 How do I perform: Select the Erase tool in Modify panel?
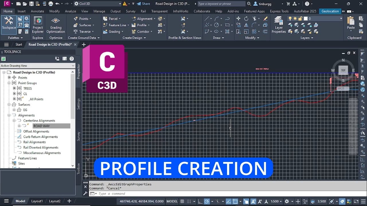pos(265,19)
